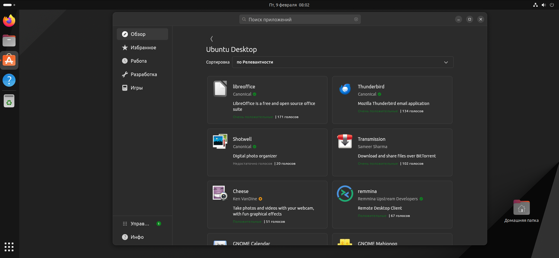Open Игры category in sidebar

tap(142, 88)
